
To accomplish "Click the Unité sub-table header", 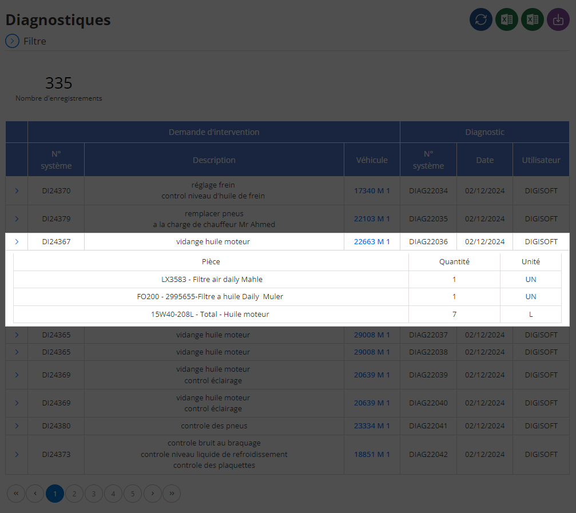I will click(531, 261).
